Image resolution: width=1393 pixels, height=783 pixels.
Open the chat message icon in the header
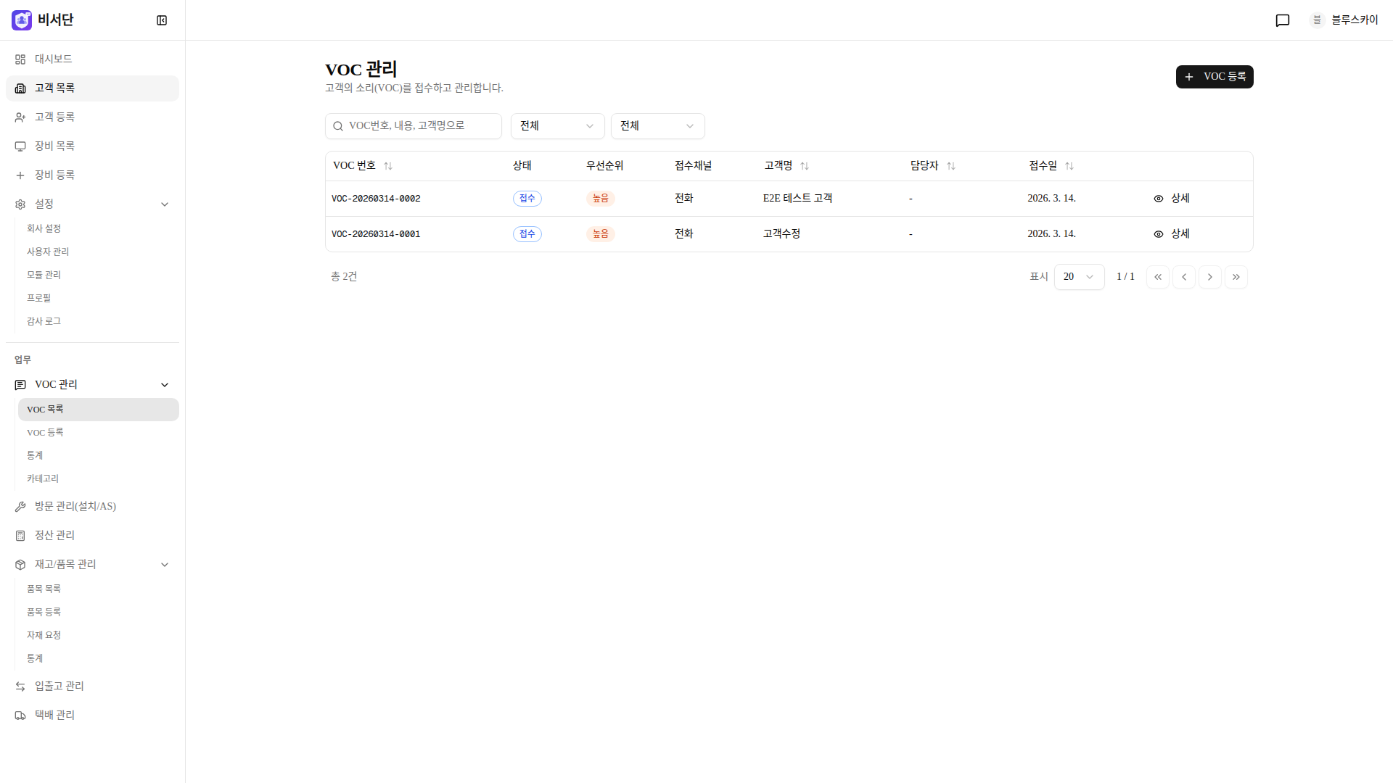tap(1283, 20)
